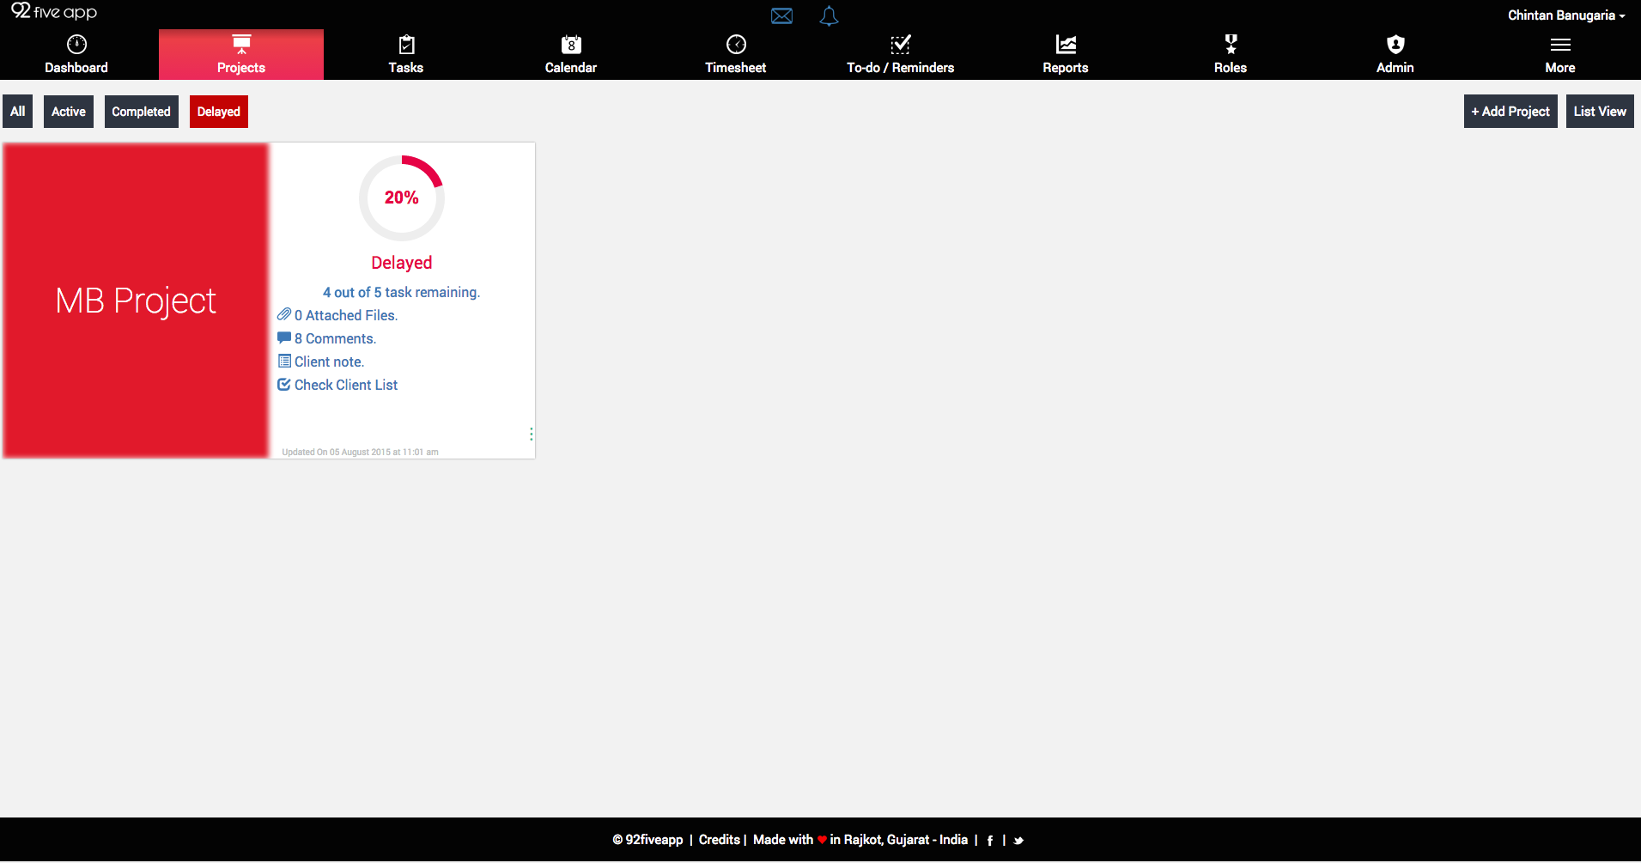Click the 20% progress circle
1641x863 pixels.
[402, 198]
